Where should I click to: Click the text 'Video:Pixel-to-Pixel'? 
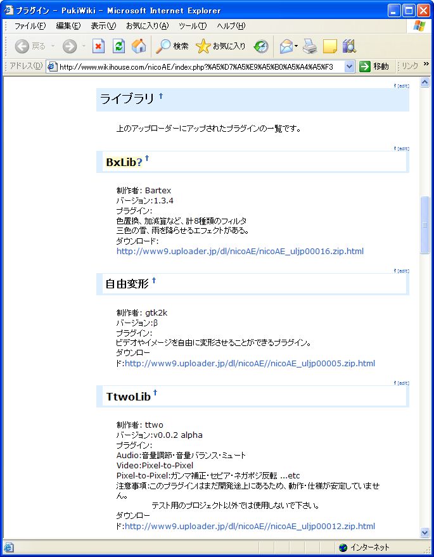(x=155, y=465)
